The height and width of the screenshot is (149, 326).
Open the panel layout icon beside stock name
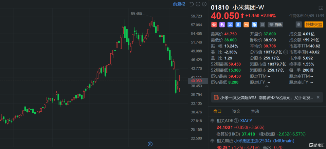pos(321,8)
